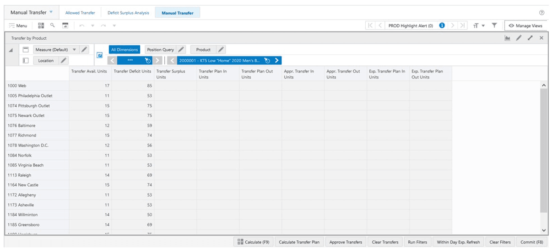Open the Manual Transfer workspace dropdown
Image resolution: width=552 pixels, height=250 pixels.
(x=51, y=12)
